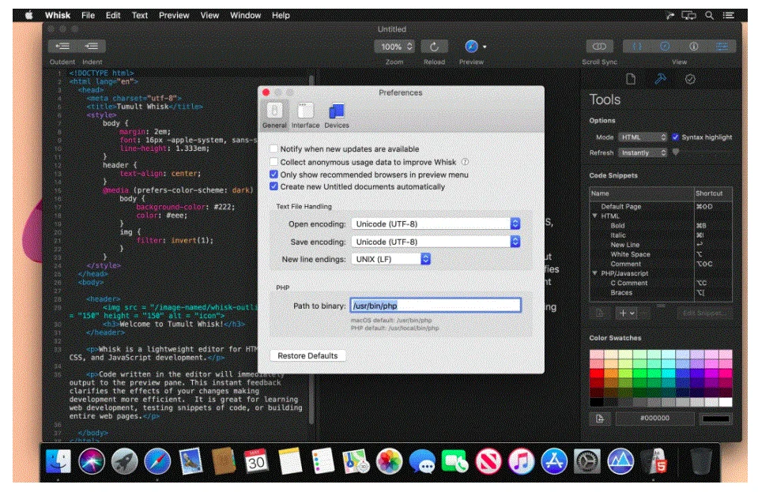The width and height of the screenshot is (758, 492).
Task: Open System Preferences from the Dock
Action: pyautogui.click(x=586, y=461)
